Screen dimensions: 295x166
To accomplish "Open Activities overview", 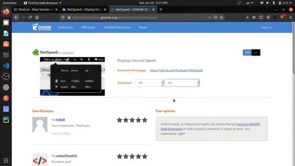I will [x=9, y=3].
